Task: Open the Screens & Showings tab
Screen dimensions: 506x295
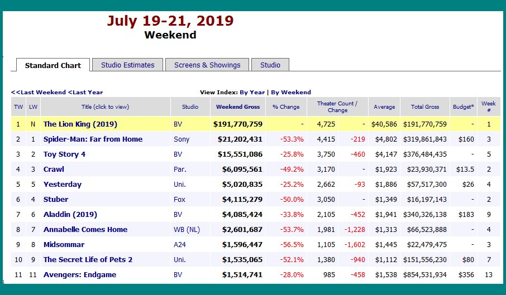Action: pyautogui.click(x=207, y=65)
